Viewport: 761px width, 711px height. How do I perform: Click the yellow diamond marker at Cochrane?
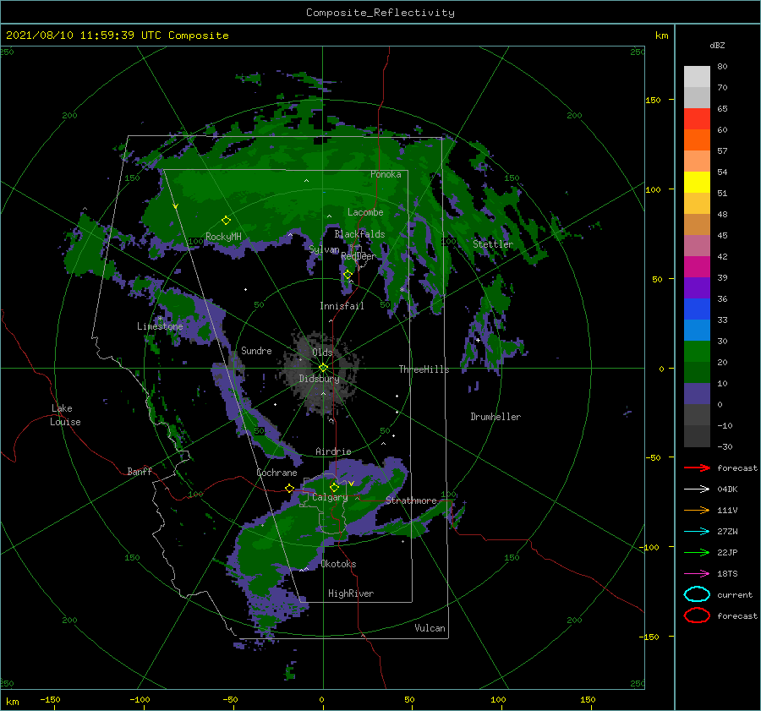[x=290, y=488]
